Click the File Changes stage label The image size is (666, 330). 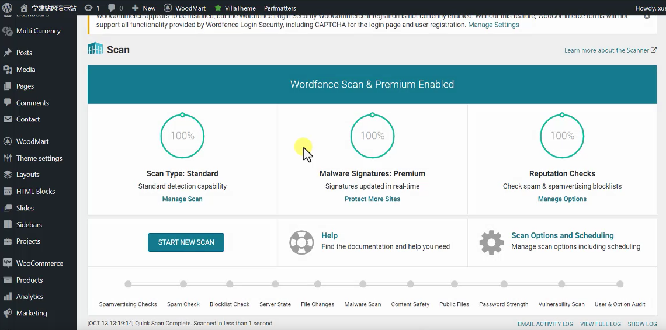click(x=318, y=304)
